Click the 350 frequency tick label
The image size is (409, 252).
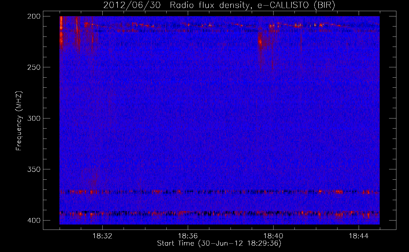click(x=34, y=169)
